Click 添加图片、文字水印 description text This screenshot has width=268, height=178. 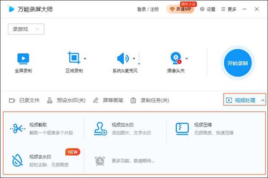click(131, 133)
